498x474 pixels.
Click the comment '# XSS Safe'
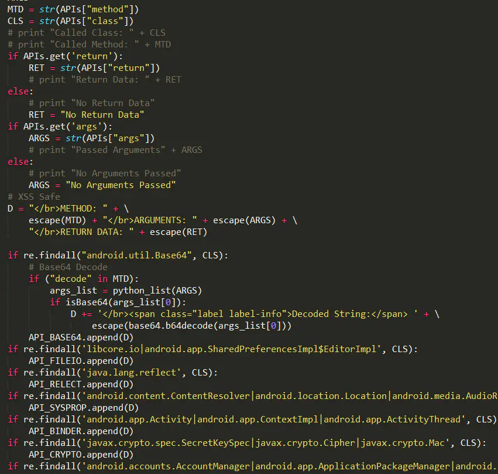coord(34,197)
